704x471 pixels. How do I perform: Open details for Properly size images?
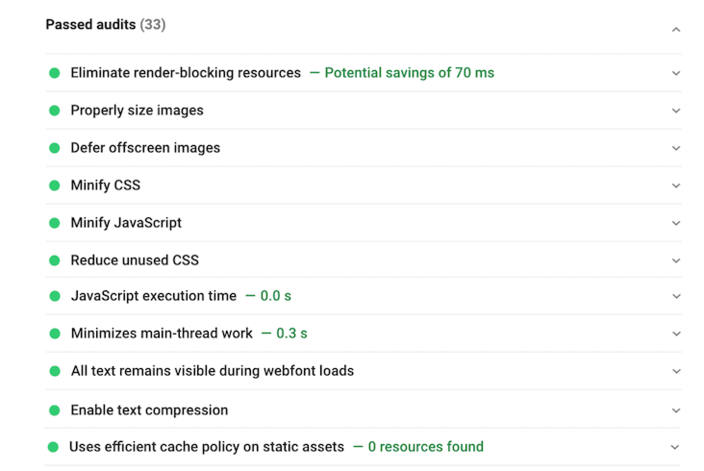pyautogui.click(x=676, y=111)
